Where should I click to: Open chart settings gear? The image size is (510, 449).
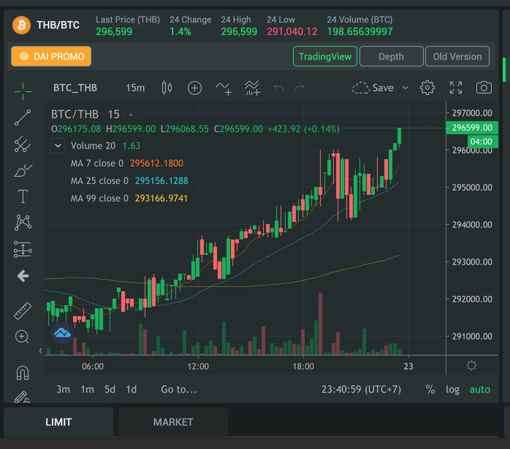click(427, 88)
